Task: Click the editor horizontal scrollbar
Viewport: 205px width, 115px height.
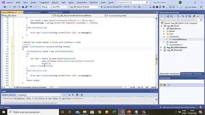Action: coord(91,87)
